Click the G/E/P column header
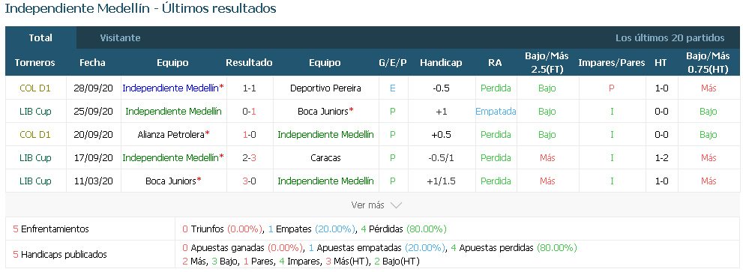 click(393, 62)
